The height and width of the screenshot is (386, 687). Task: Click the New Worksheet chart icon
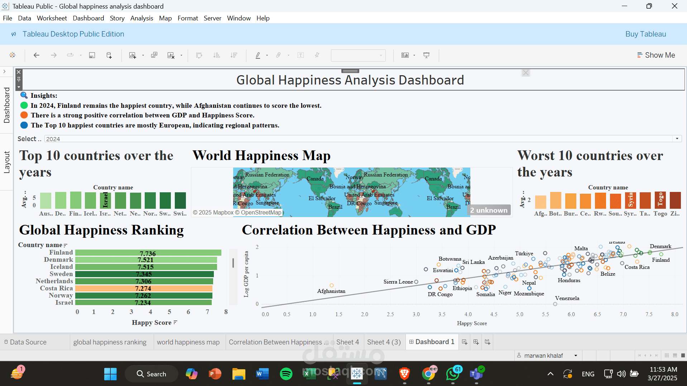tap(133, 55)
